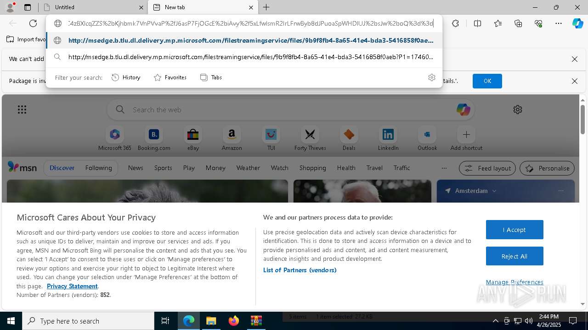
Task: Open Browser essentials icon
Action: coord(538,23)
